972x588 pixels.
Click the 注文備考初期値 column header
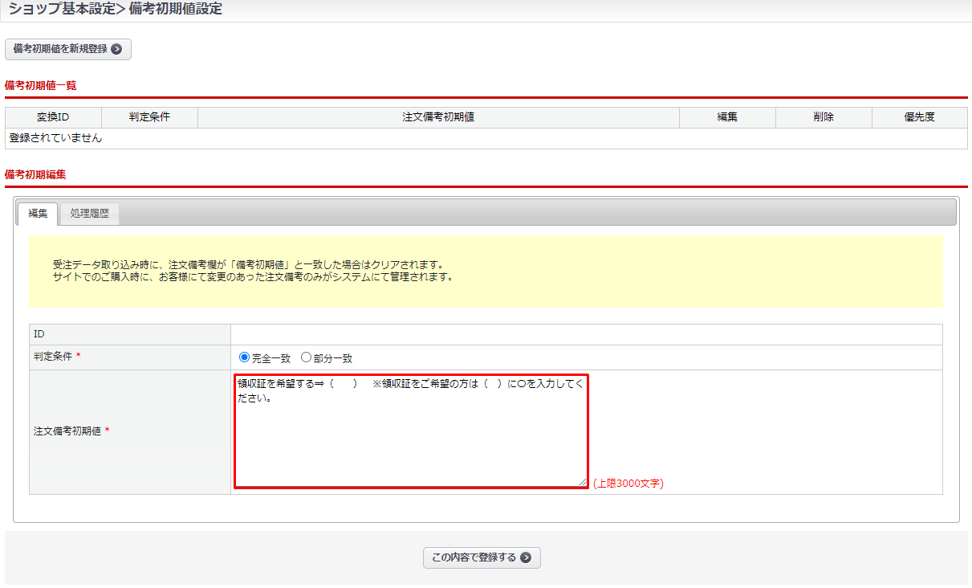coord(438,117)
